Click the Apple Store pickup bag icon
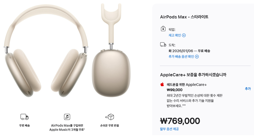The height and width of the screenshot is (137, 254). [x=163, y=29]
